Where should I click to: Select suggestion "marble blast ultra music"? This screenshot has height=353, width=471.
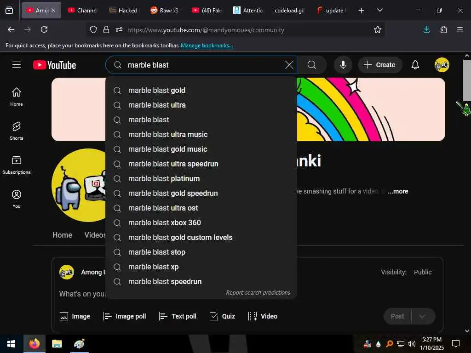(201, 135)
